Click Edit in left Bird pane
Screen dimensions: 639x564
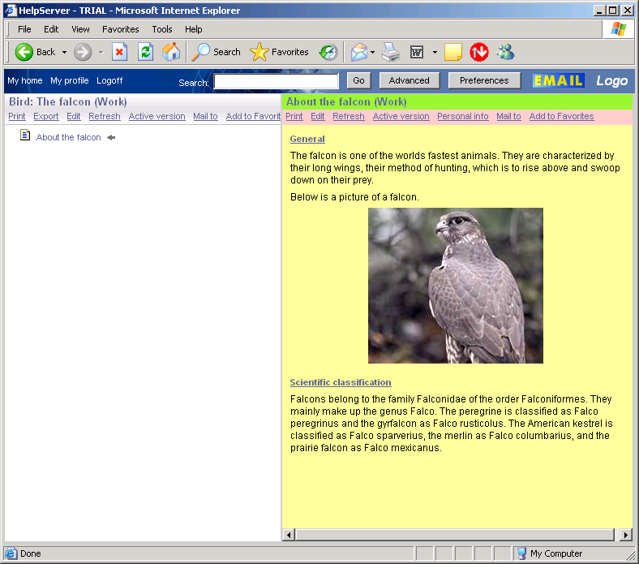(73, 116)
